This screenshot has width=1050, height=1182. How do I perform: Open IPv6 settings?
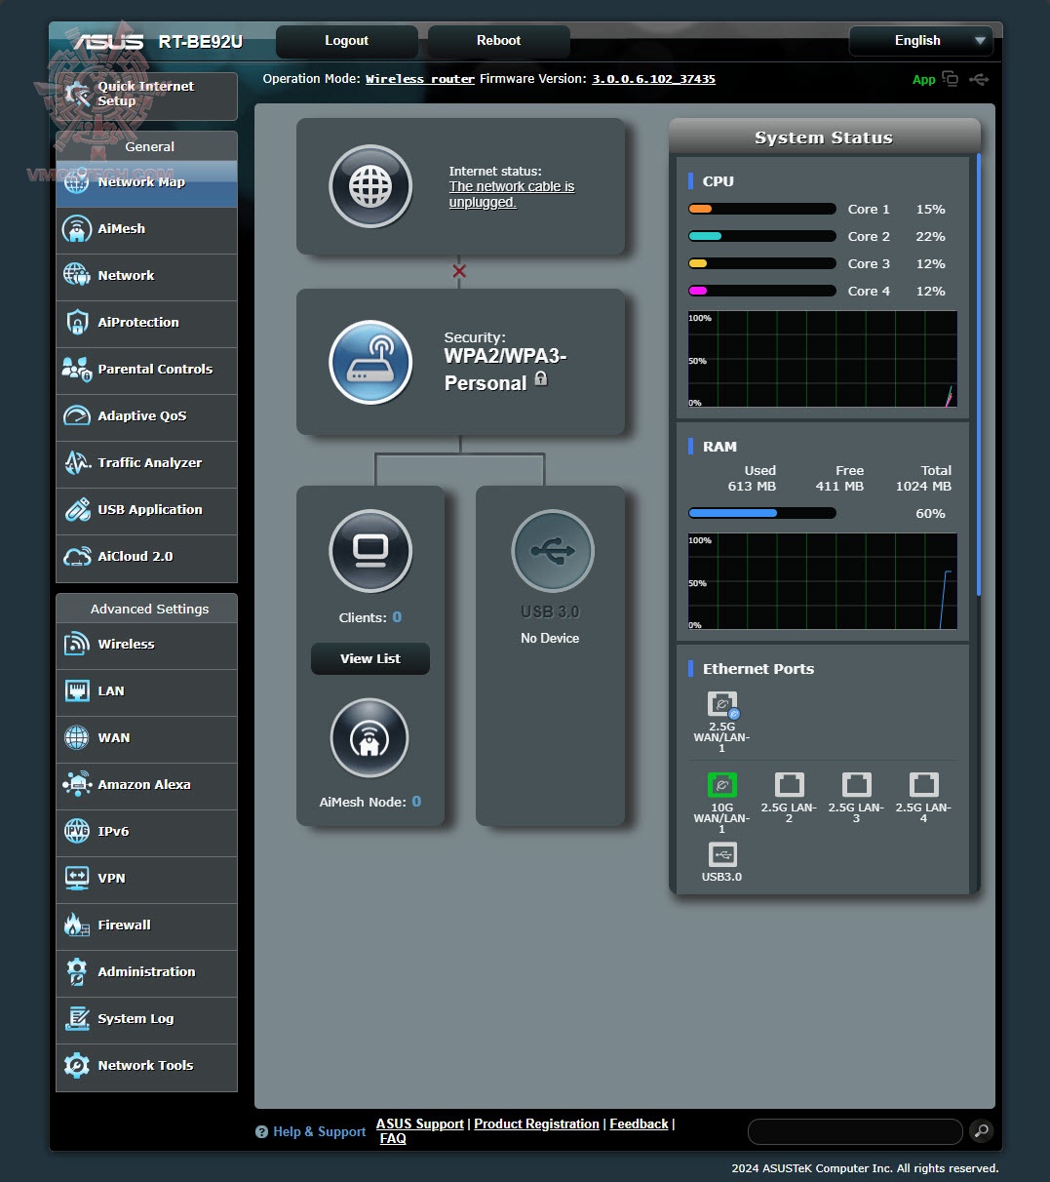click(146, 833)
